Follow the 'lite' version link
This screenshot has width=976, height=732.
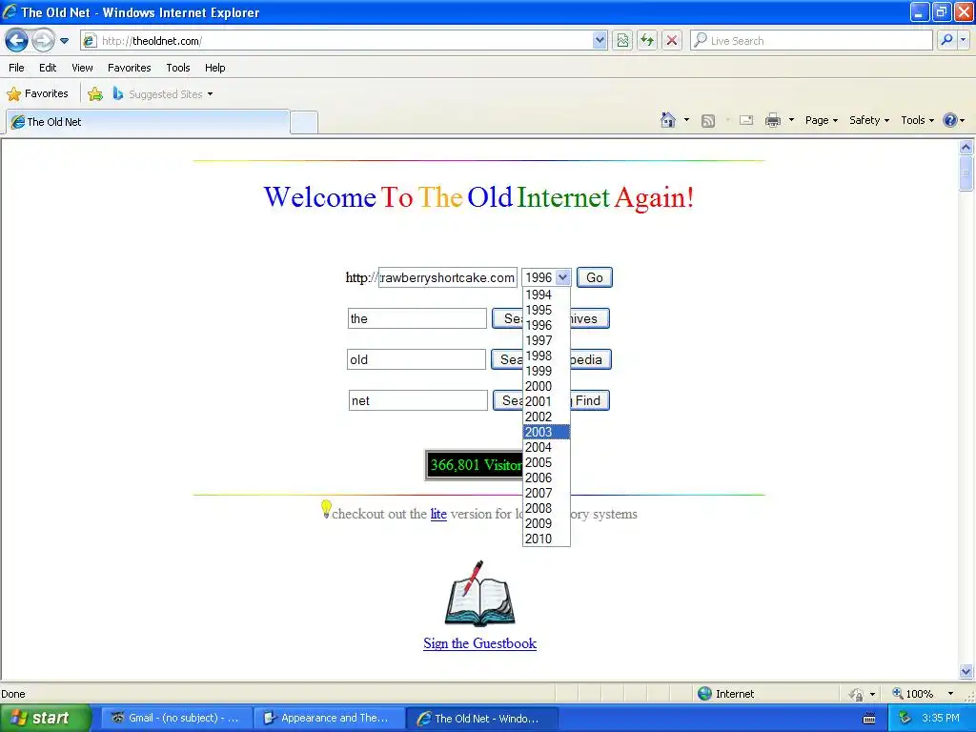(438, 514)
